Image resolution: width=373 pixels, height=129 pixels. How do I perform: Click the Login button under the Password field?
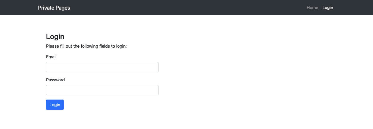(55, 105)
